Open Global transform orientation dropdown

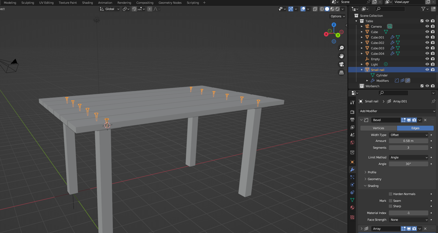pyautogui.click(x=110, y=9)
